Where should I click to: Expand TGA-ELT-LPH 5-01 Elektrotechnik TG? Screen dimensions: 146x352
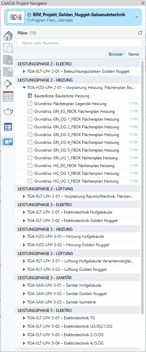tap(25, 318)
